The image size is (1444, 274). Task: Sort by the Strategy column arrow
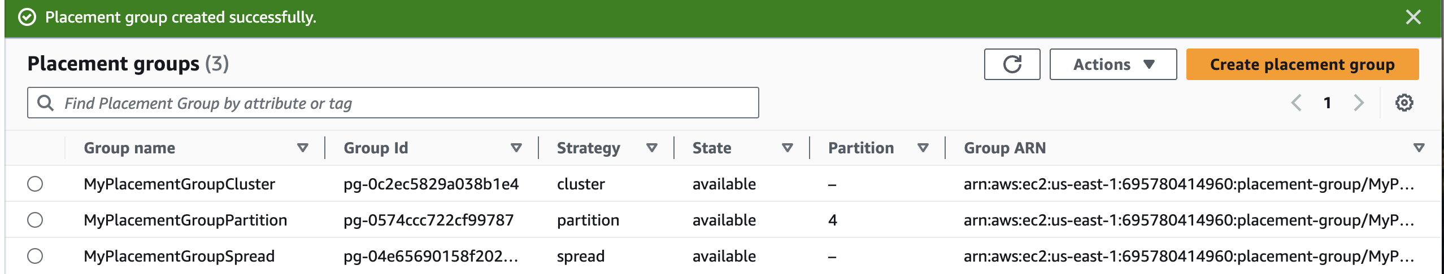coord(652,148)
